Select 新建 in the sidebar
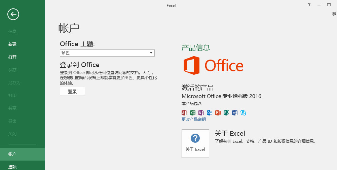Screen dimensions: 337x170 [12, 44]
